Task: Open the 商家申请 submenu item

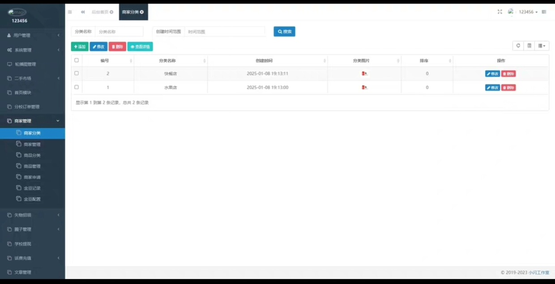Action: pos(32,177)
